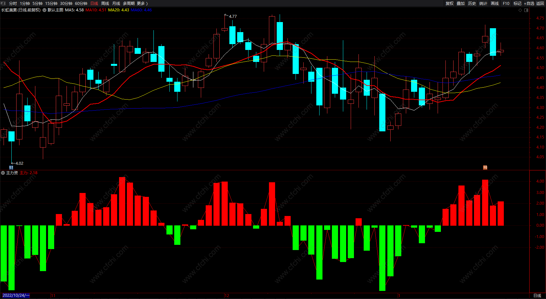
Task: Switch to 5分钟 chart period
Action: pyautogui.click(x=38, y=3)
